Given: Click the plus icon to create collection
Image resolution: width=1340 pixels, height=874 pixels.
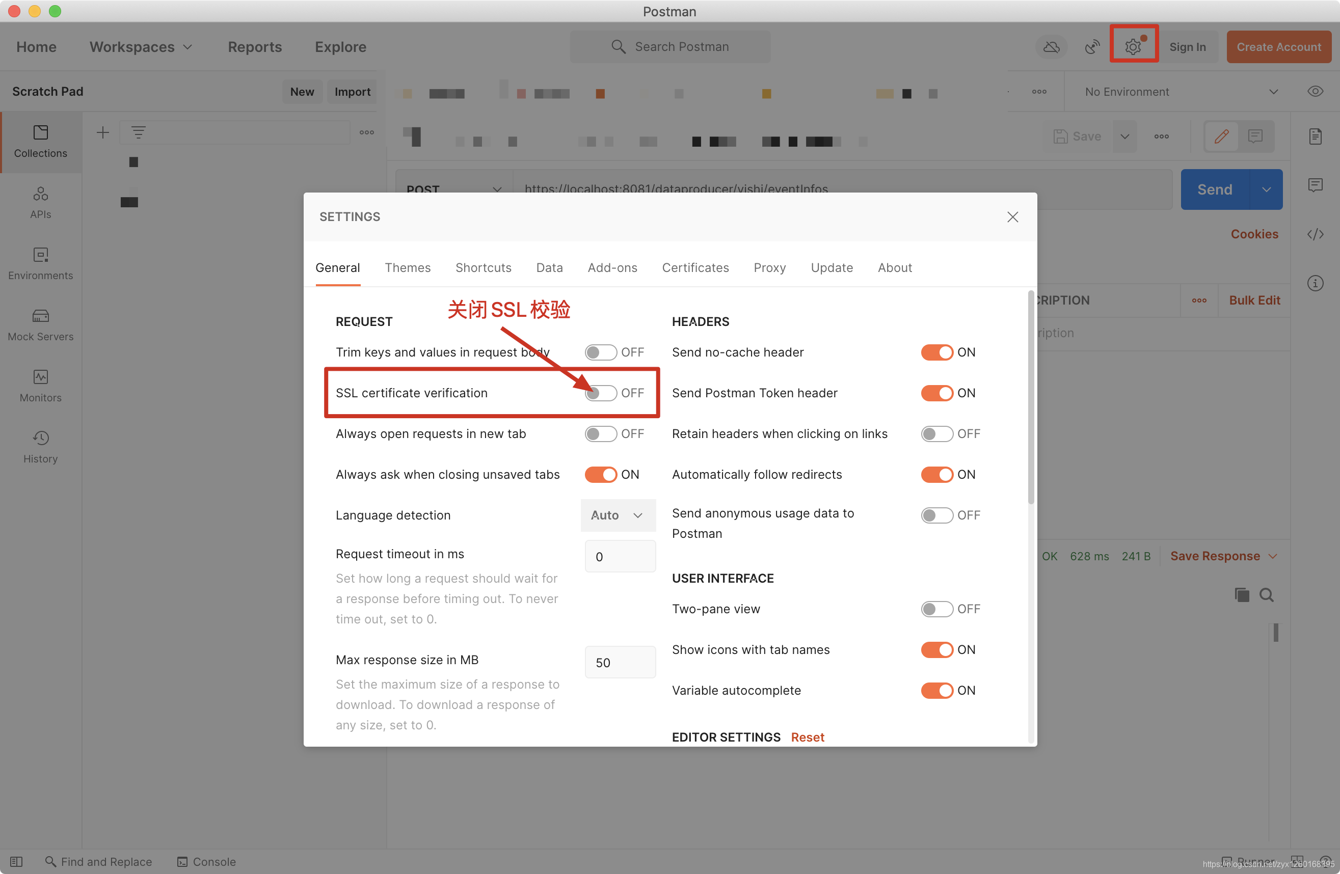Looking at the screenshot, I should pos(102,132).
